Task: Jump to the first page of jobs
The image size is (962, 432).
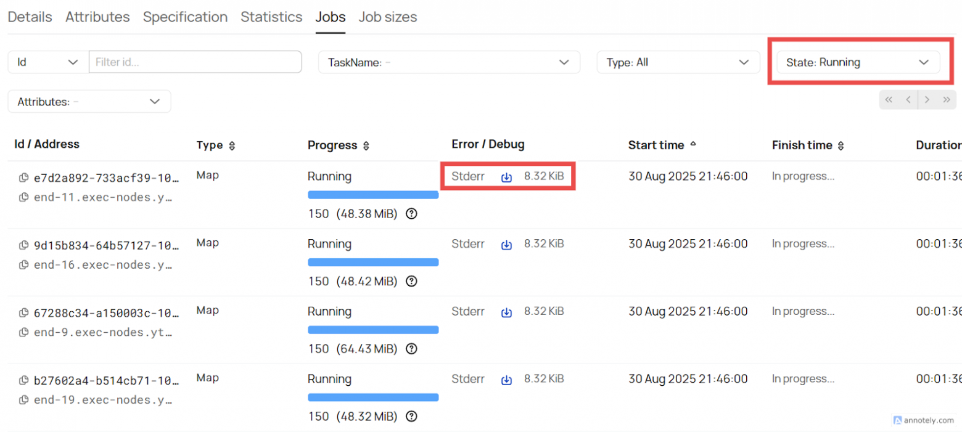Action: (889, 99)
